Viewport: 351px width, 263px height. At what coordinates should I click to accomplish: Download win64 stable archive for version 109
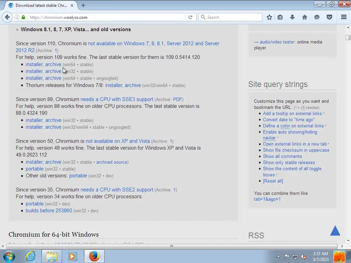(53, 64)
